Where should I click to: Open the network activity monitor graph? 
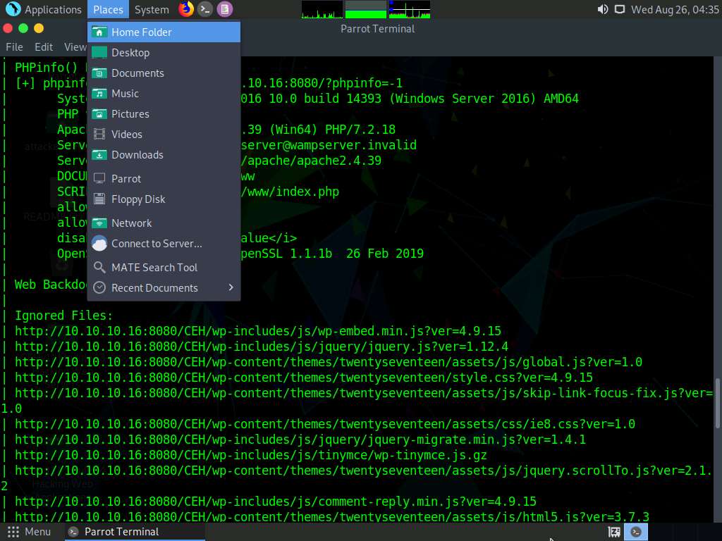(x=410, y=9)
